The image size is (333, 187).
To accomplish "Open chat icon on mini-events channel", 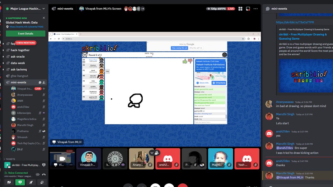I will coord(40,83).
